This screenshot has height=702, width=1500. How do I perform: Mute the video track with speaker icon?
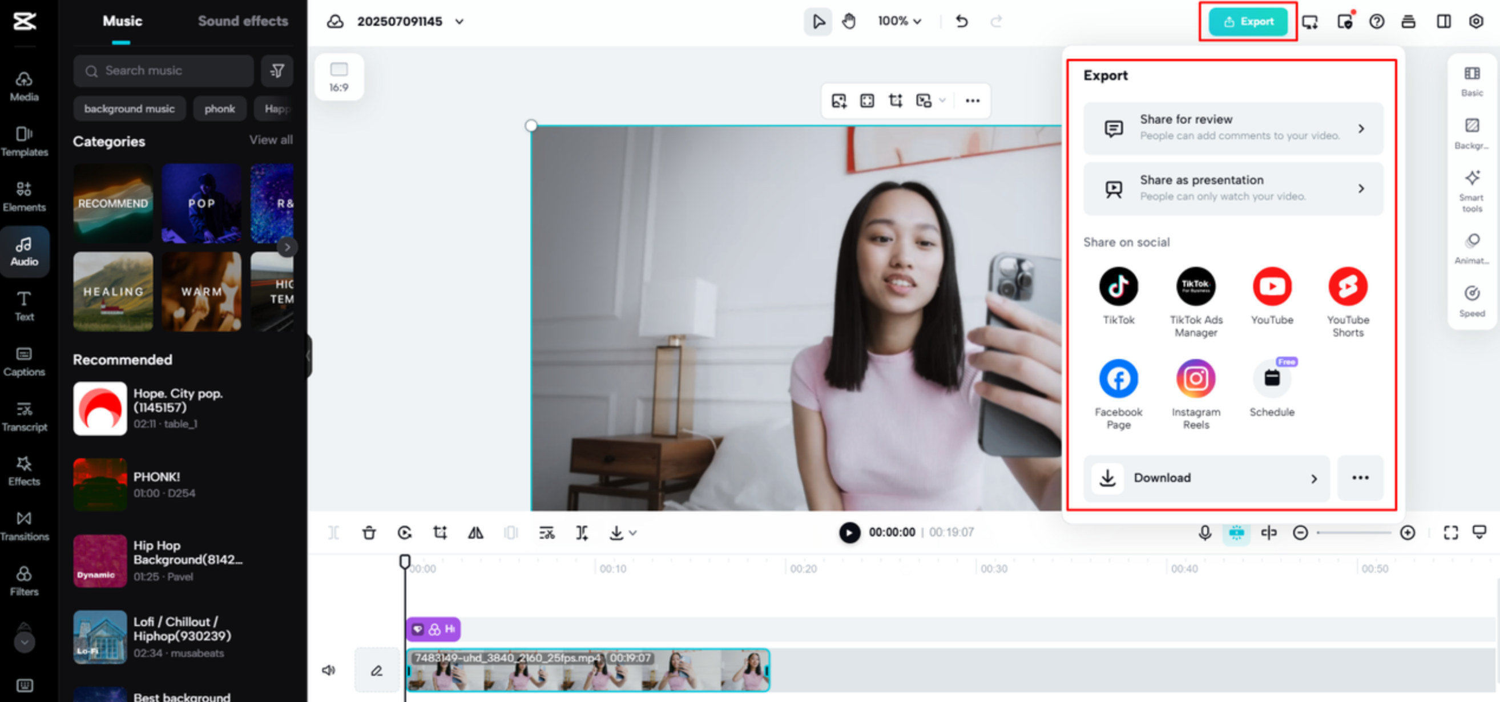point(328,670)
